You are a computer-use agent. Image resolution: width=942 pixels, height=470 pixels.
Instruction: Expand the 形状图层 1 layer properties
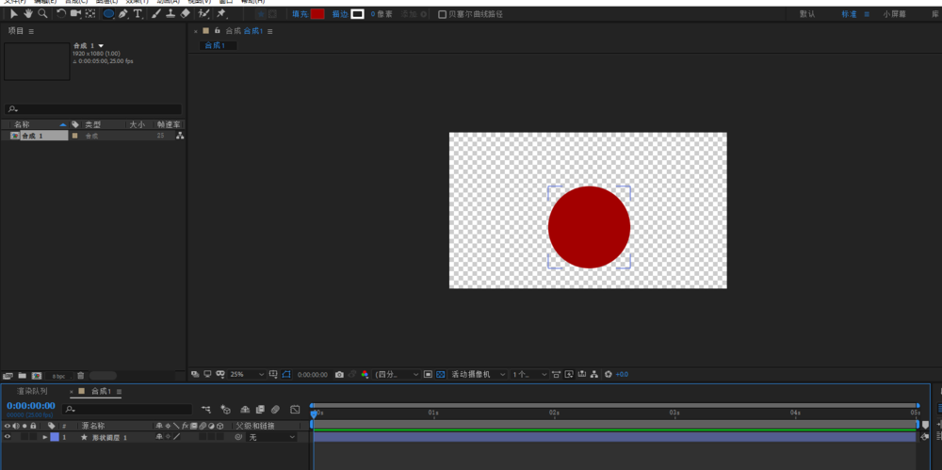click(x=44, y=437)
